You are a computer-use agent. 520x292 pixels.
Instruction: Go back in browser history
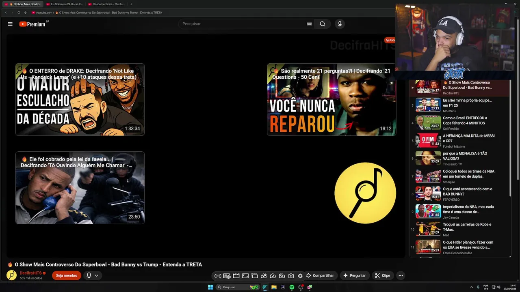coord(6,13)
